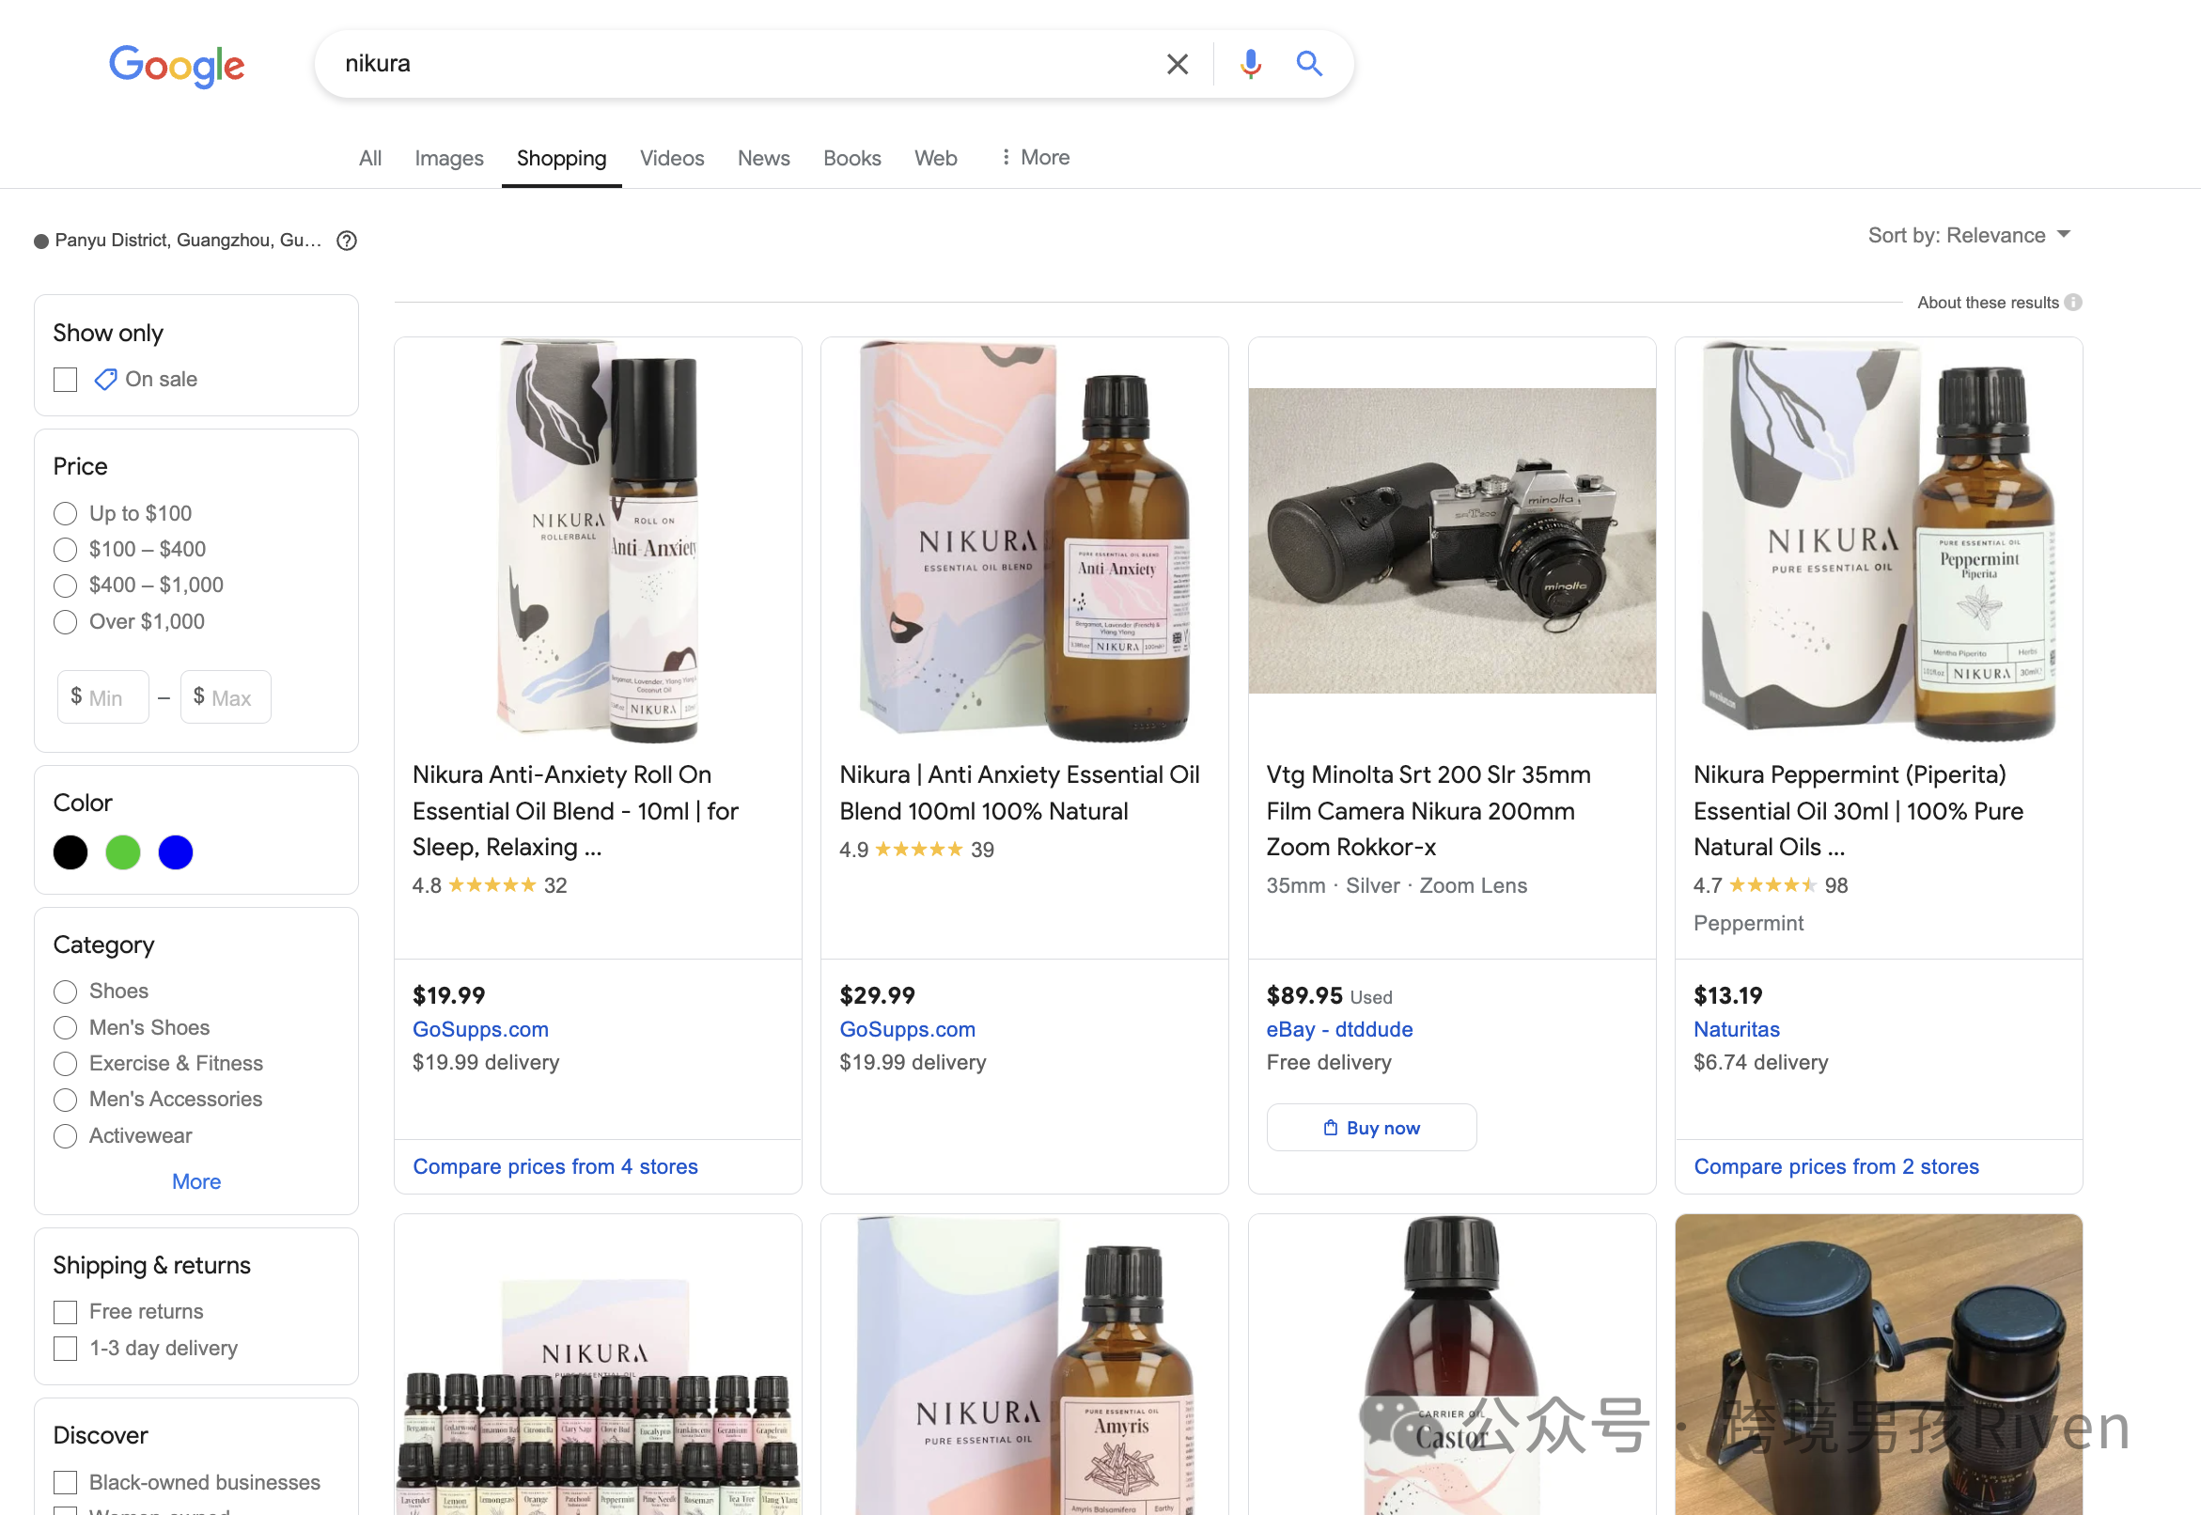Viewport: 2201px width, 1515px height.
Task: Tick the 1-3 day delivery checkbox
Action: (66, 1348)
